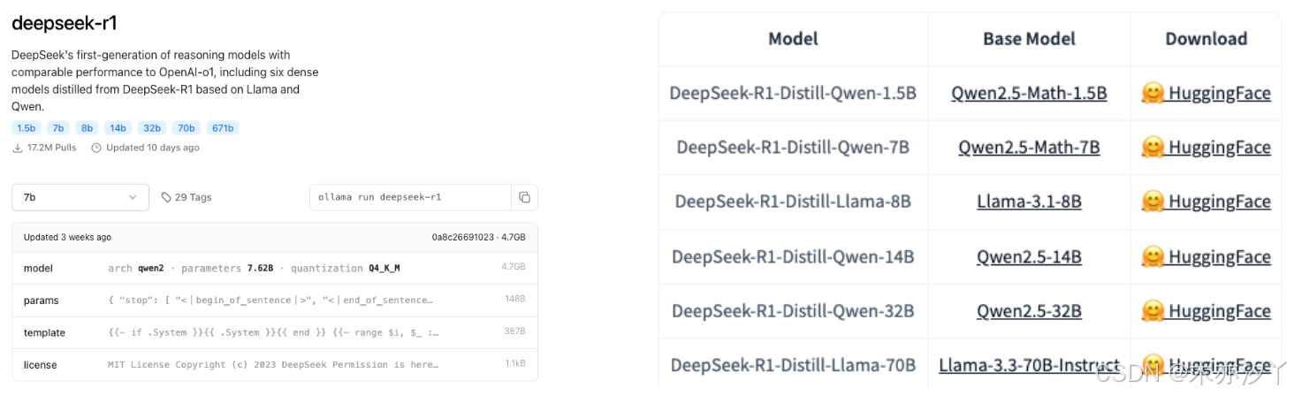
Task: Select the 32b size tag
Action: pos(152,128)
